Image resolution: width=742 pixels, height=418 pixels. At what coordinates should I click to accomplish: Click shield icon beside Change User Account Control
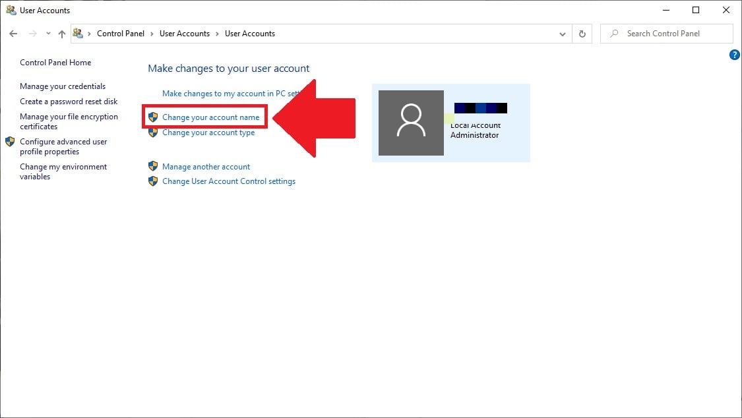tap(153, 181)
